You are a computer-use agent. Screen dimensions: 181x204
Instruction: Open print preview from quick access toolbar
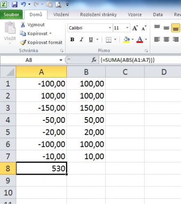click(x=59, y=5)
